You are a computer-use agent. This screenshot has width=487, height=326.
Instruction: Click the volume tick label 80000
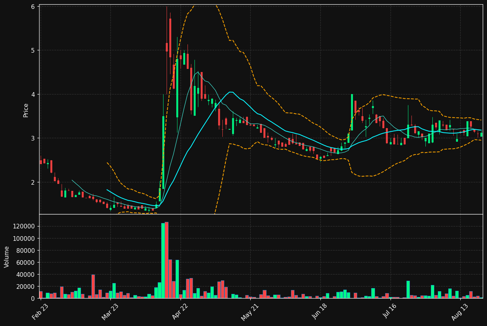point(26,251)
